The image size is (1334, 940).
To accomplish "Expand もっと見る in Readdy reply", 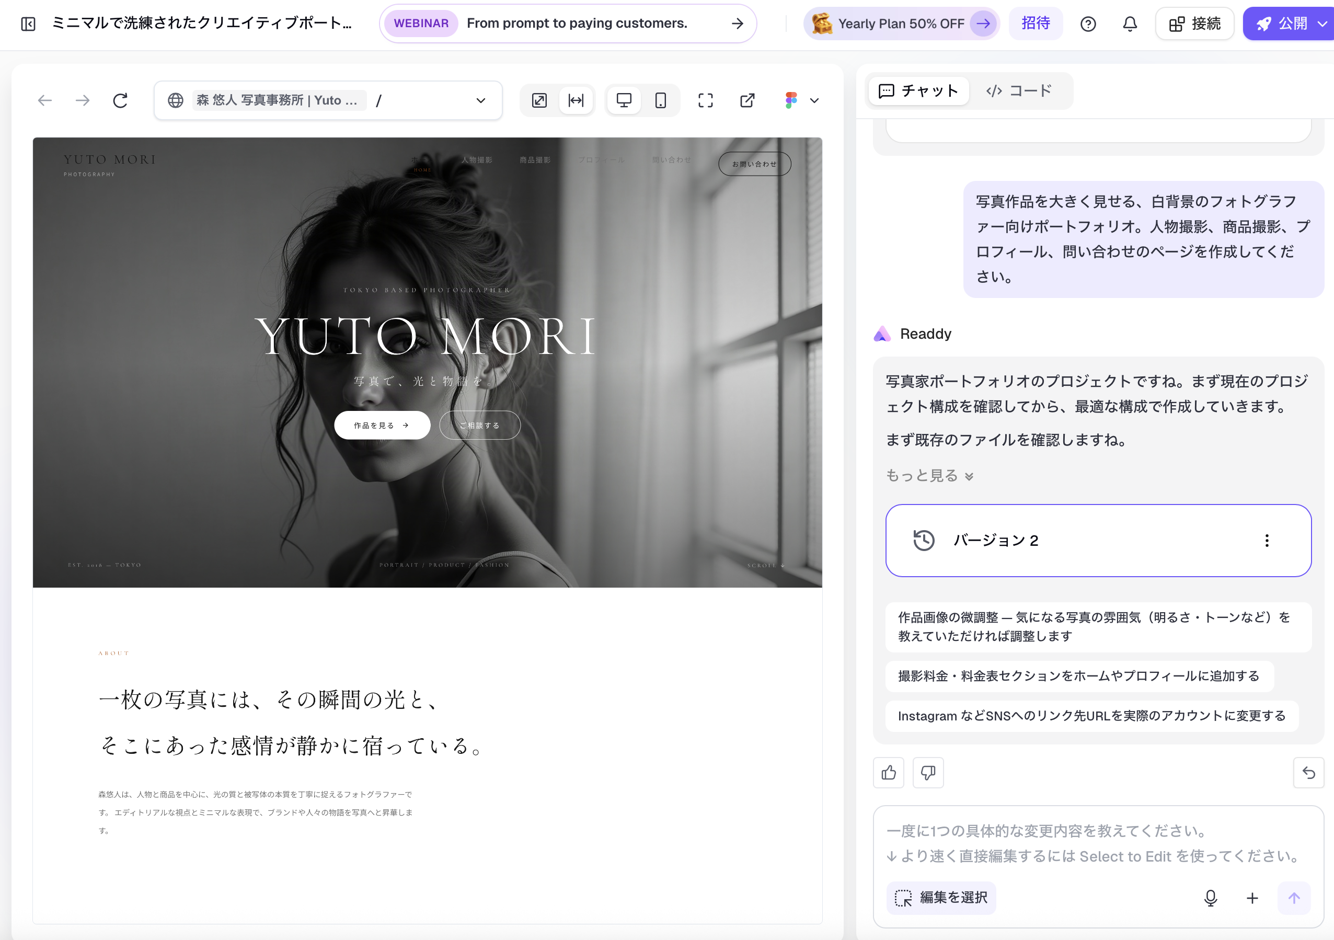I will (929, 475).
